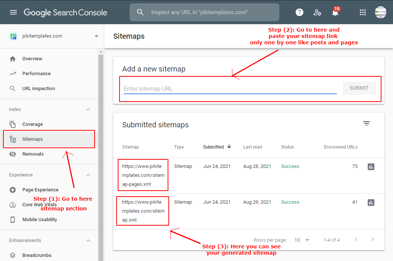Open the Google apps grid

pos(363,12)
